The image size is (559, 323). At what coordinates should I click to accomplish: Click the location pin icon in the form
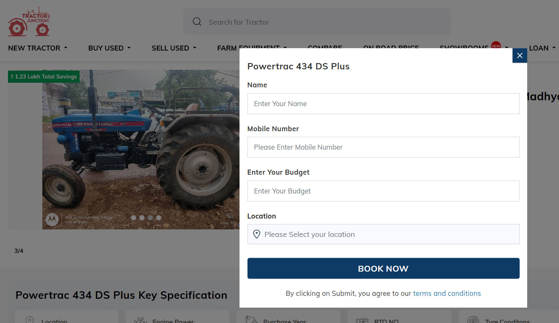point(257,234)
